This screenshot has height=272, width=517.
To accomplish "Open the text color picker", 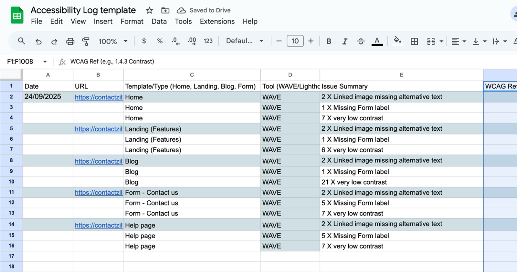I will [377, 41].
